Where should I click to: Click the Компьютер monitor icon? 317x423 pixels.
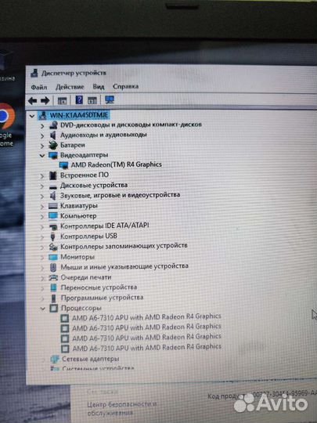53,216
